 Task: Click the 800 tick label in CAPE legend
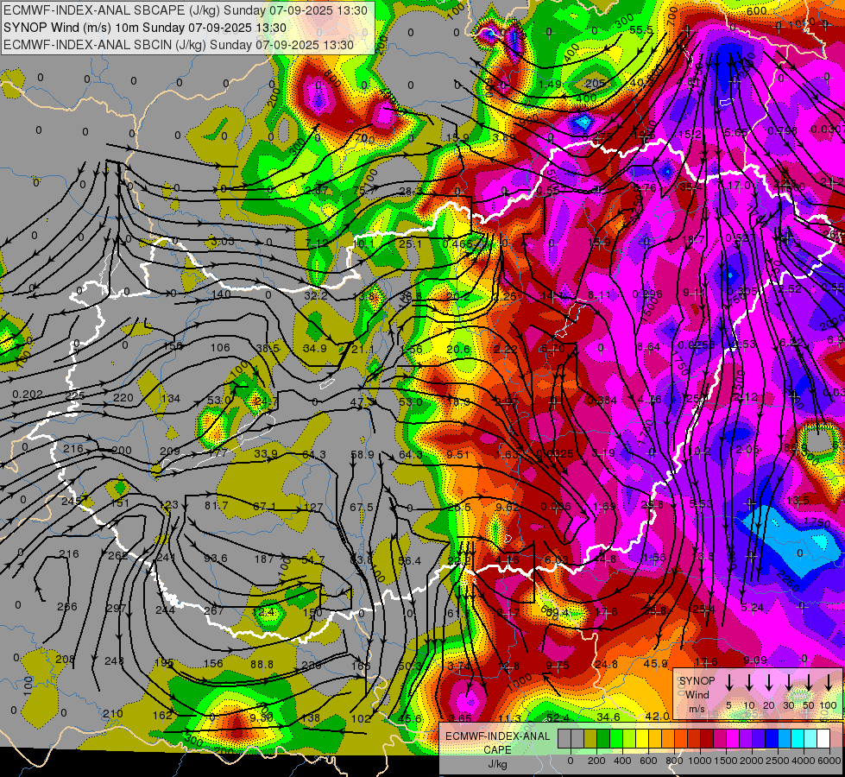[x=674, y=761]
